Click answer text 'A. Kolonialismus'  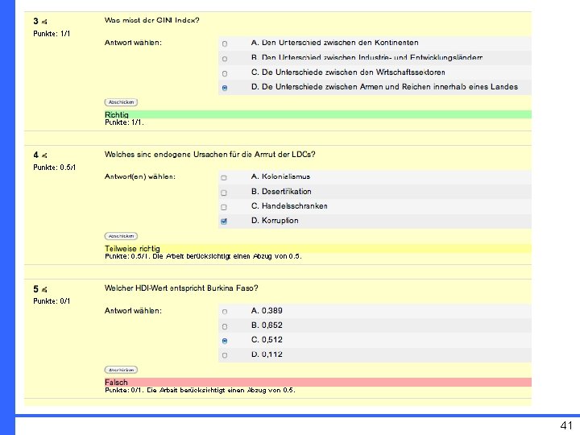(x=280, y=176)
